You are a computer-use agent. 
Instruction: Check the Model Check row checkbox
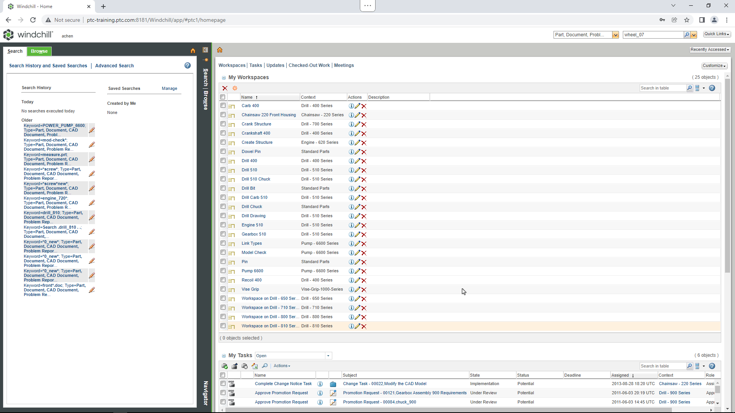click(223, 252)
